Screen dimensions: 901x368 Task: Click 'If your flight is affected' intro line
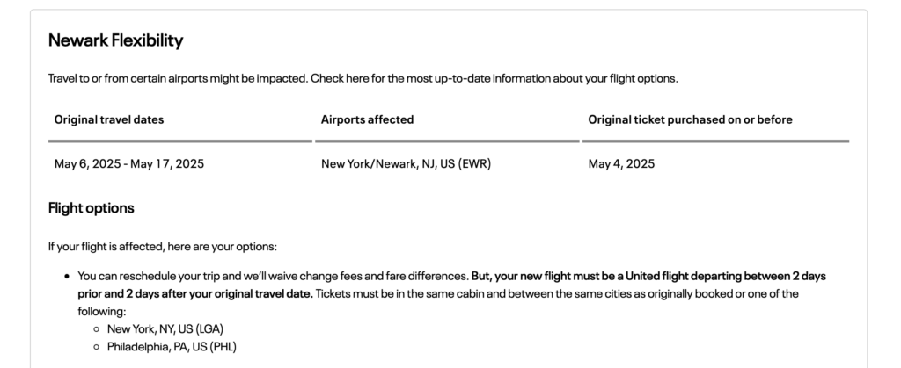tap(163, 247)
